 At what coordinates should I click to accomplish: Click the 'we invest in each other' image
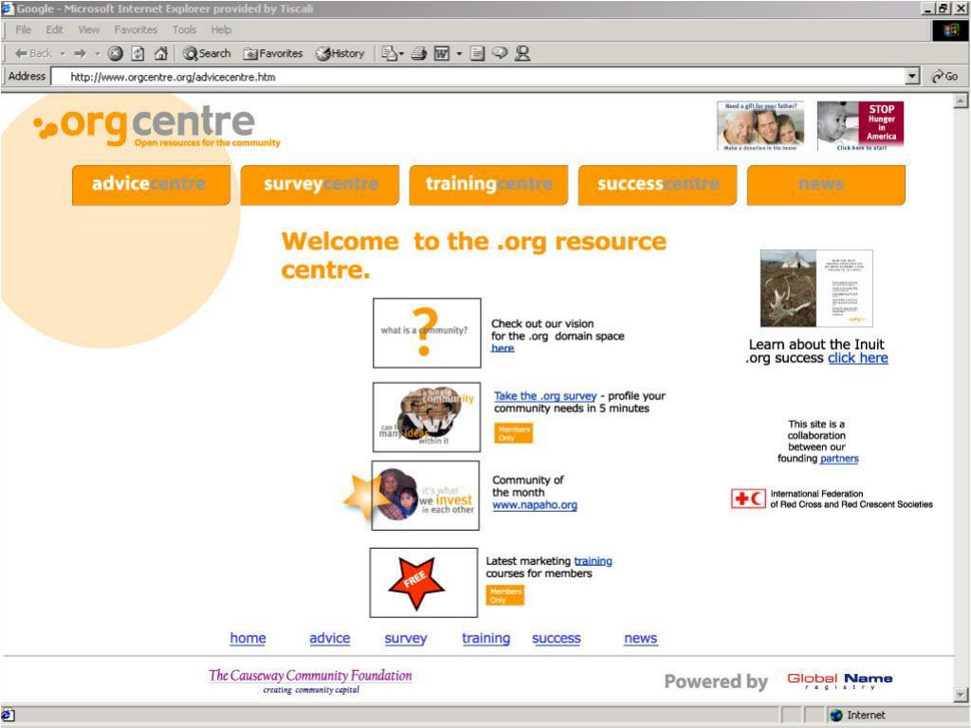point(426,495)
